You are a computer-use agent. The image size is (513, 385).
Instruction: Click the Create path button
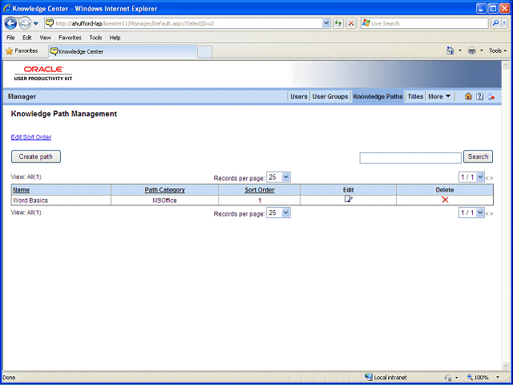coord(35,156)
